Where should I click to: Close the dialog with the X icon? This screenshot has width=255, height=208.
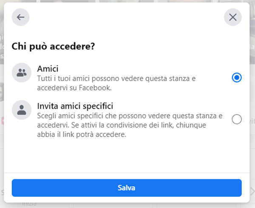point(232,17)
